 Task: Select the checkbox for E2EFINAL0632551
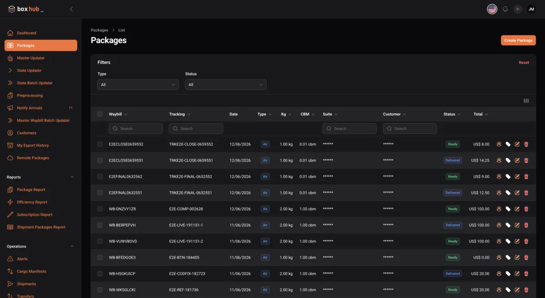coord(100,193)
